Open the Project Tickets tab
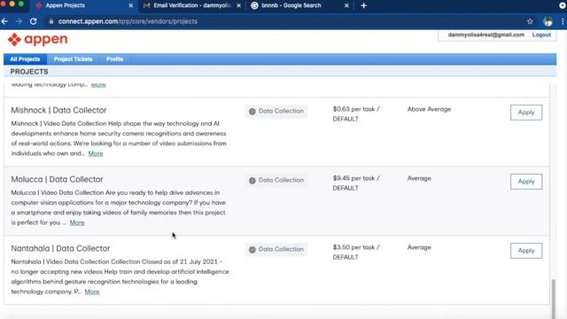The height and width of the screenshot is (319, 567). pyautogui.click(x=73, y=59)
